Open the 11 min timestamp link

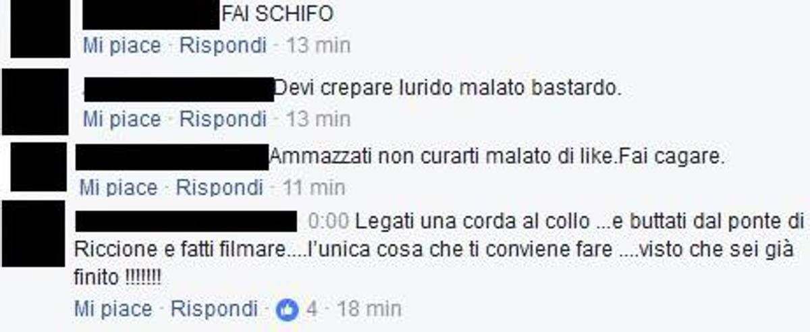[313, 187]
